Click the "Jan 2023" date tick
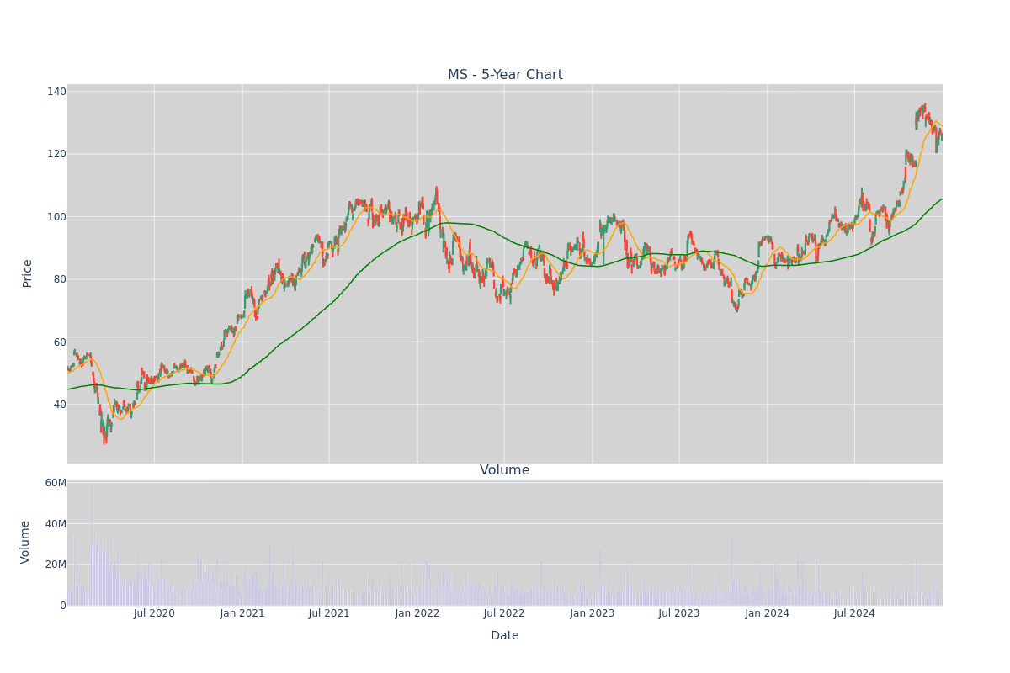Image resolution: width=1010 pixels, height=673 pixels. (593, 613)
